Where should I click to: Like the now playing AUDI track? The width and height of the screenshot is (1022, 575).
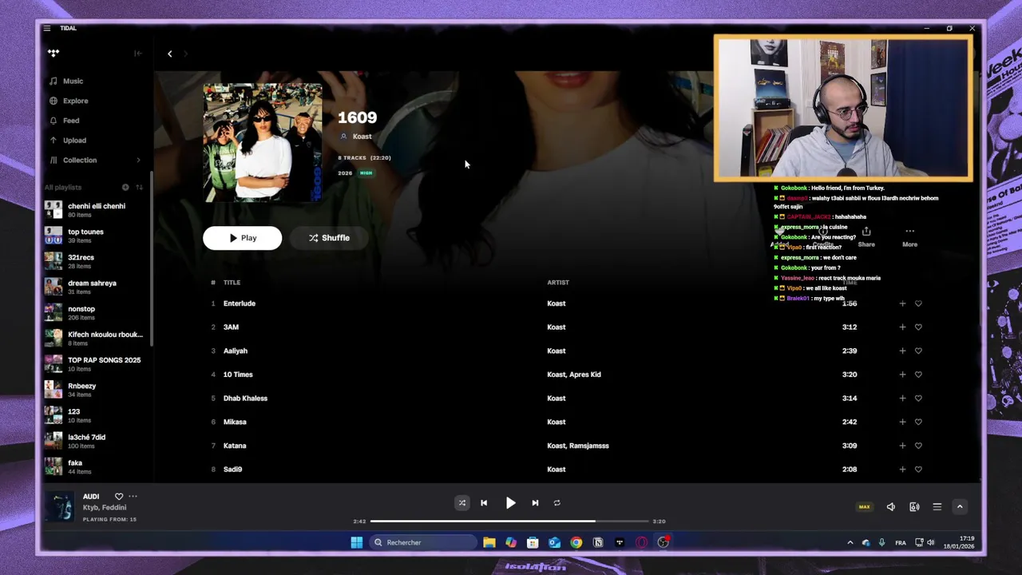tap(119, 497)
